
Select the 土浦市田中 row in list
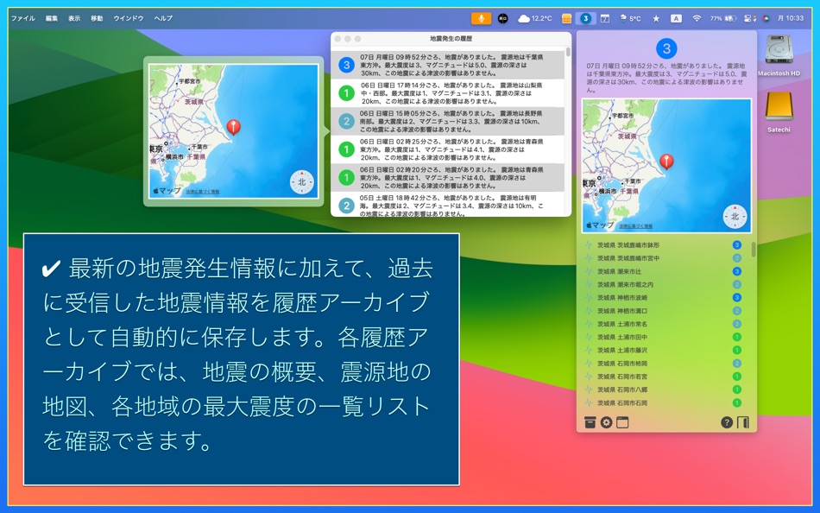coord(664,337)
